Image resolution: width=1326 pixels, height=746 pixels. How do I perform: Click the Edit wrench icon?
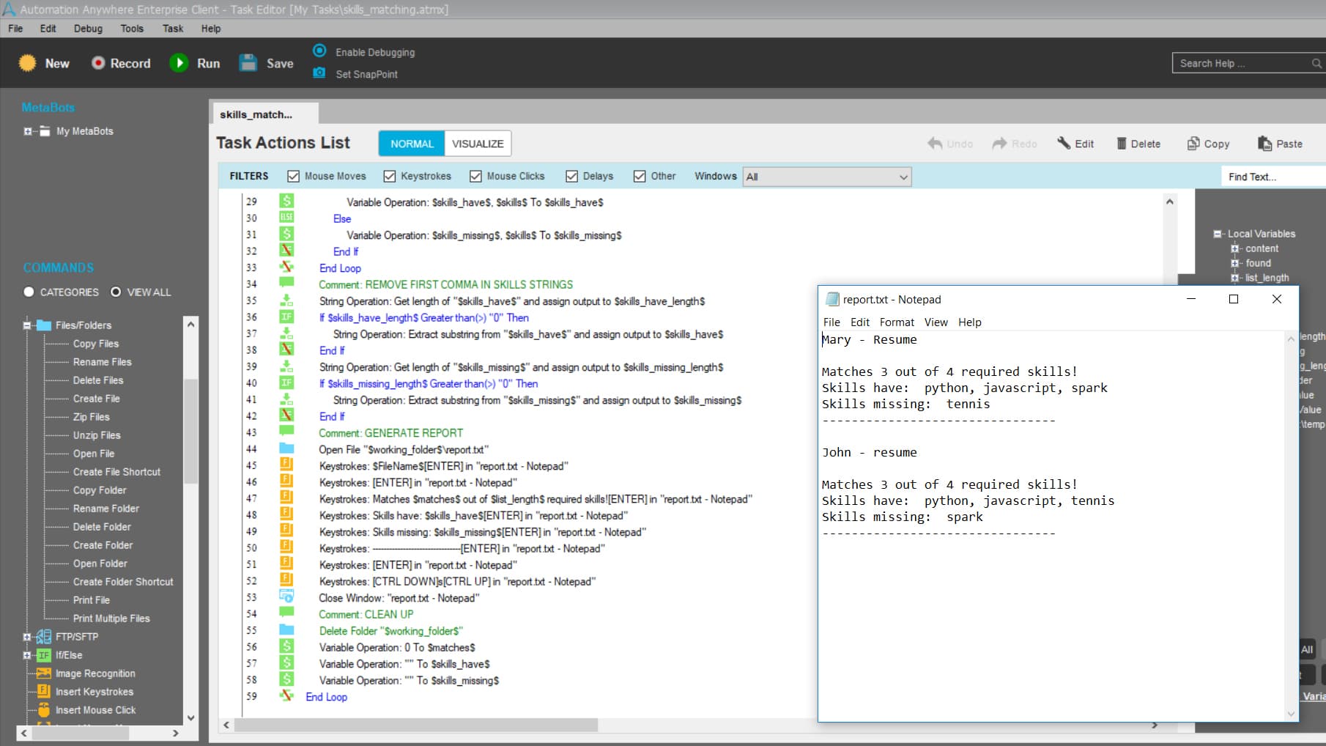coord(1064,143)
